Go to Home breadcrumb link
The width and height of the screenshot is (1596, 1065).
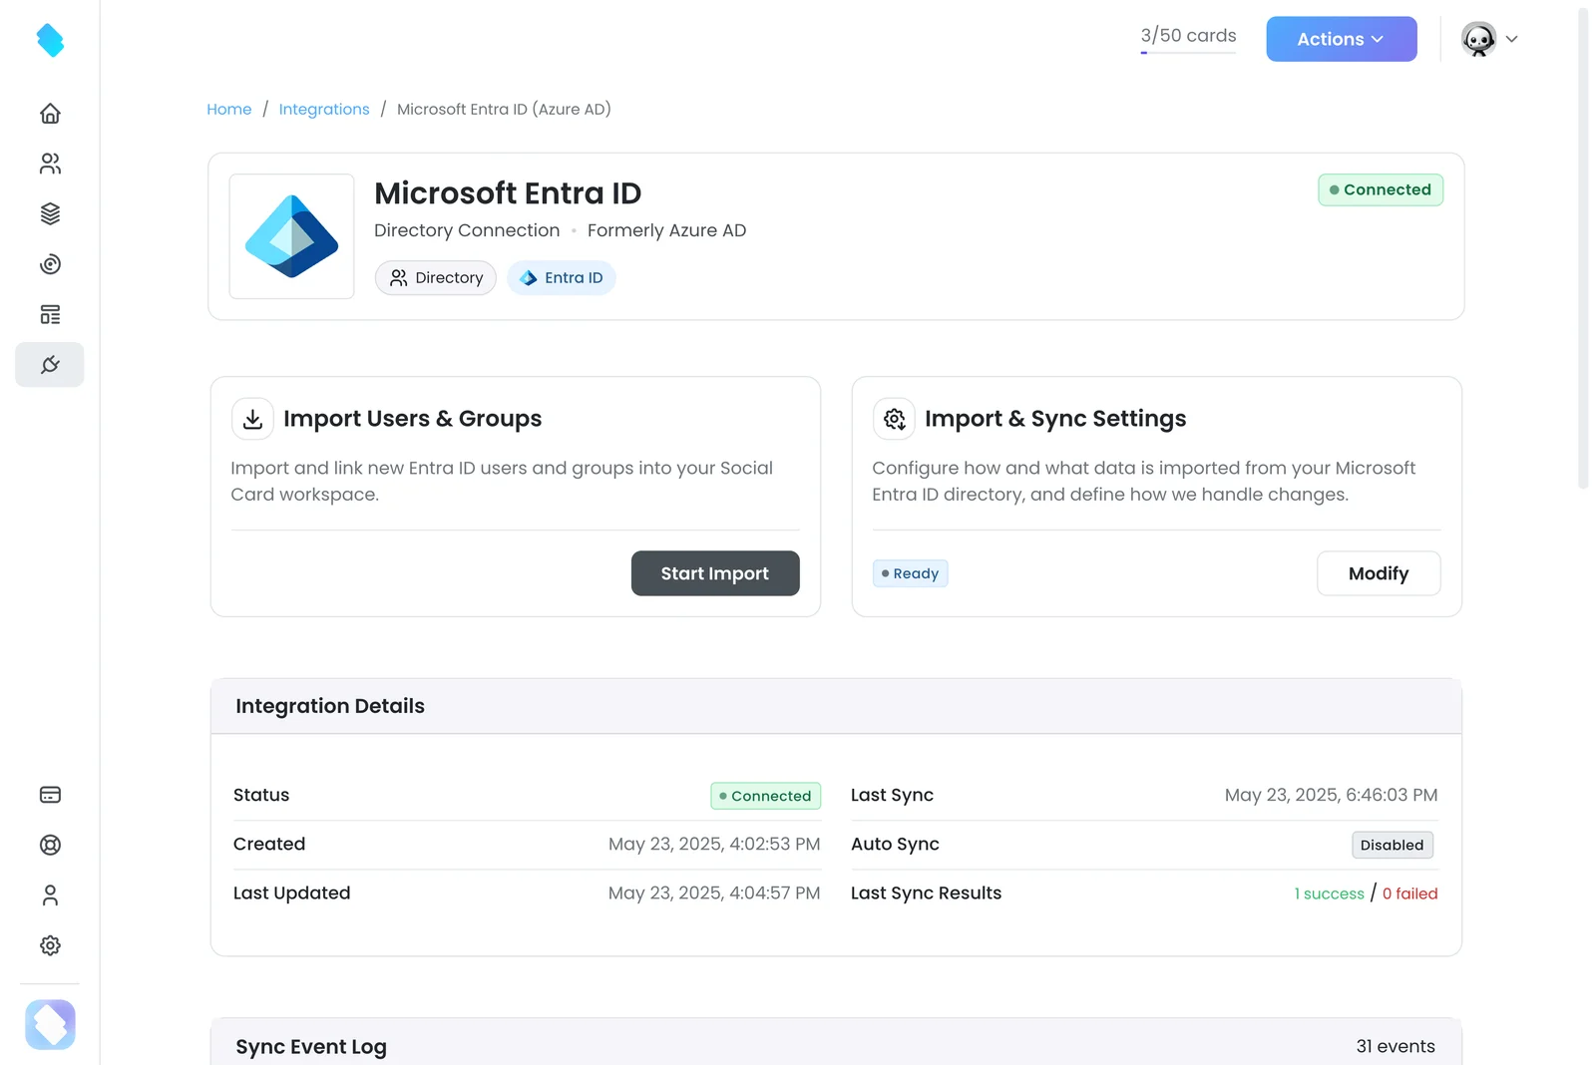[228, 109]
